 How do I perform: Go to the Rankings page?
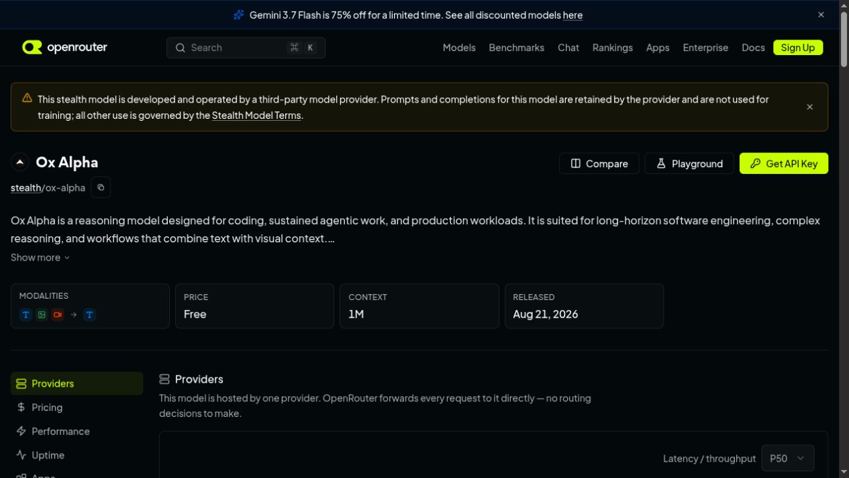613,48
